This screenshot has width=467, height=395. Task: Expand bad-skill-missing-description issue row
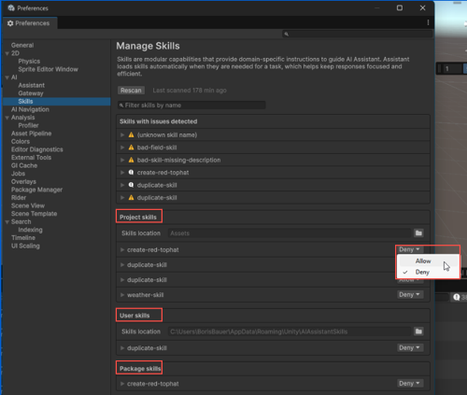(x=122, y=160)
